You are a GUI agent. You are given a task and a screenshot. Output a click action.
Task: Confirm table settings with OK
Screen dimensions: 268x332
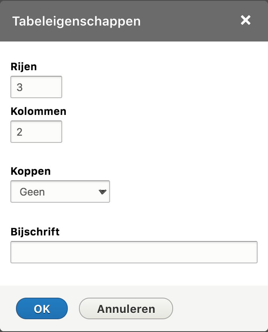pyautogui.click(x=41, y=308)
